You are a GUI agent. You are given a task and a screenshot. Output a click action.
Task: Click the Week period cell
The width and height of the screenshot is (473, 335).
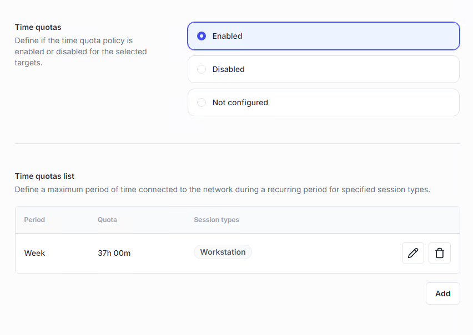[x=34, y=253]
